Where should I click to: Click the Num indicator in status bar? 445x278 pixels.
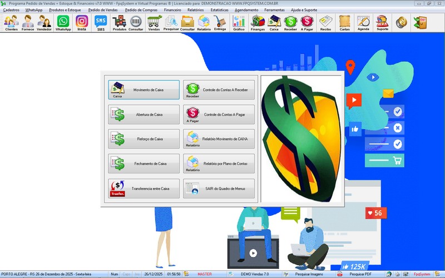point(115,274)
